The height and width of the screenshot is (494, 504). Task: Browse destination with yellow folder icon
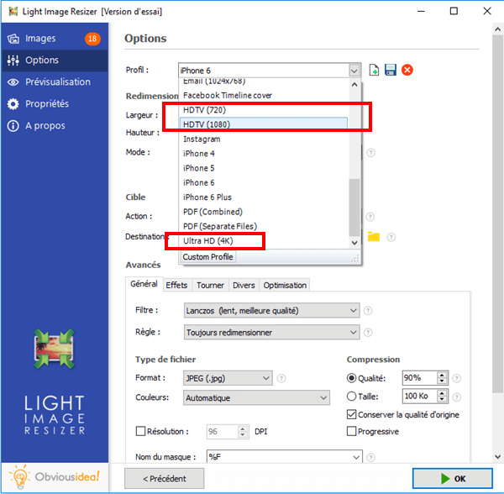[374, 237]
